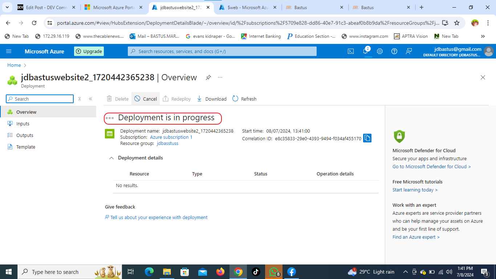Pin the deployment overview to dashboard
The height and width of the screenshot is (279, 496).
pos(208,77)
